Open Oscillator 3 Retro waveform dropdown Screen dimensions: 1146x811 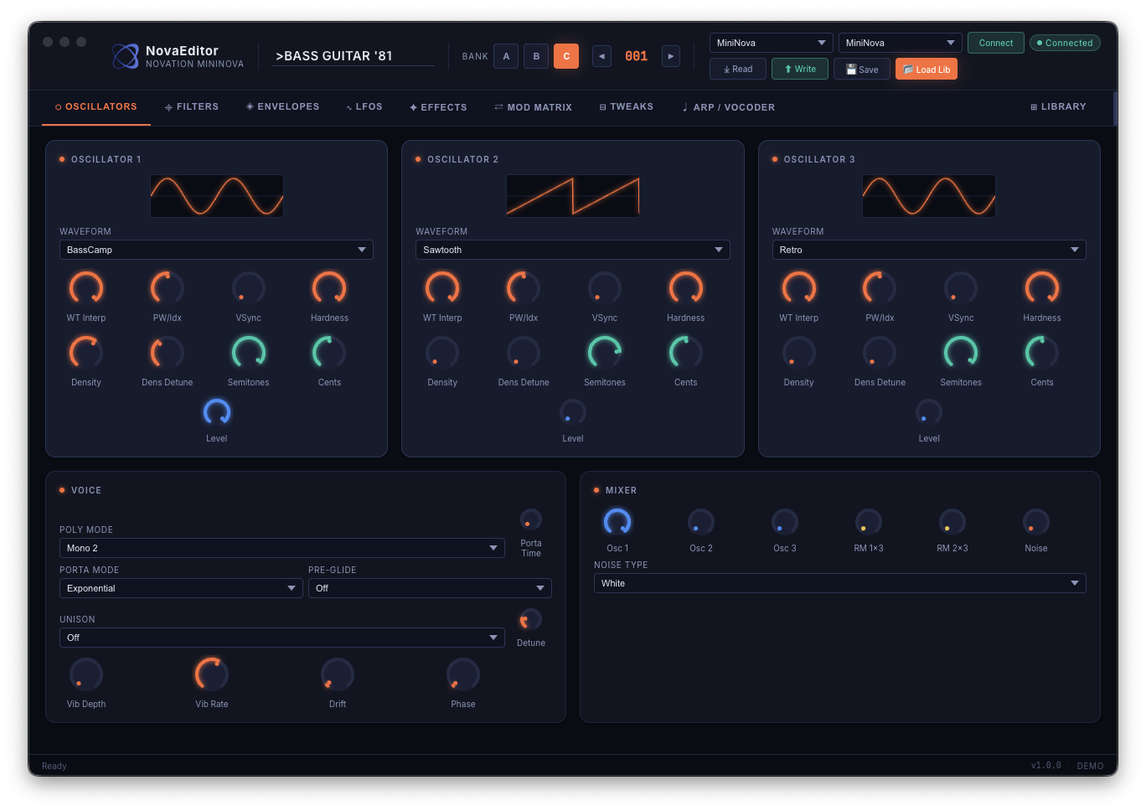pos(929,250)
